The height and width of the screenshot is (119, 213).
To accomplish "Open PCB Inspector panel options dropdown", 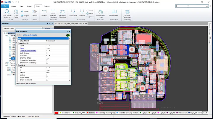I will pyautogui.click(x=67, y=32).
